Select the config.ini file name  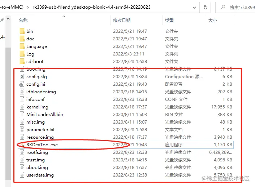pos(36,84)
